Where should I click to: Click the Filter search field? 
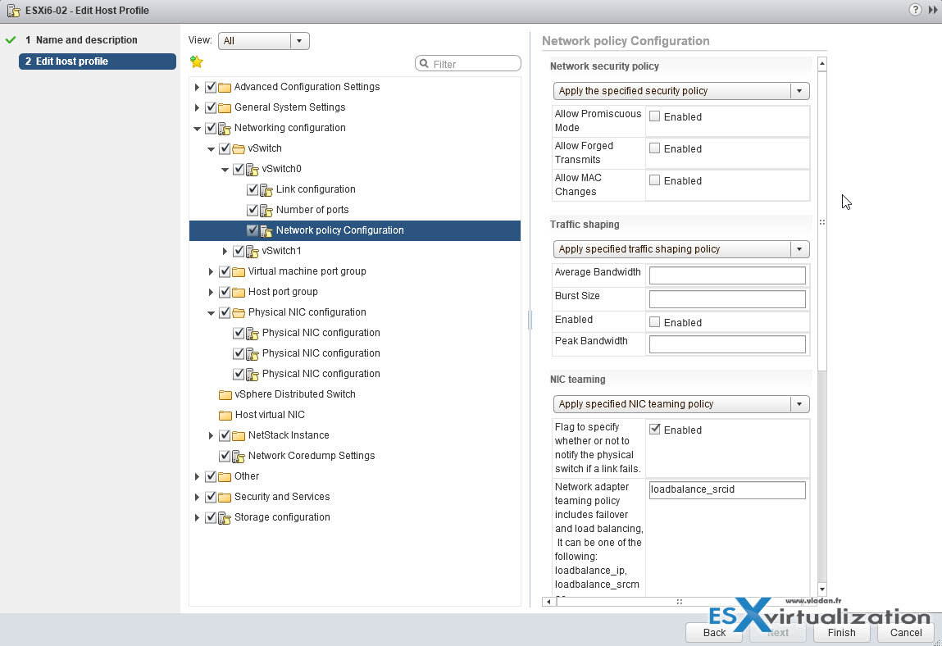(468, 64)
